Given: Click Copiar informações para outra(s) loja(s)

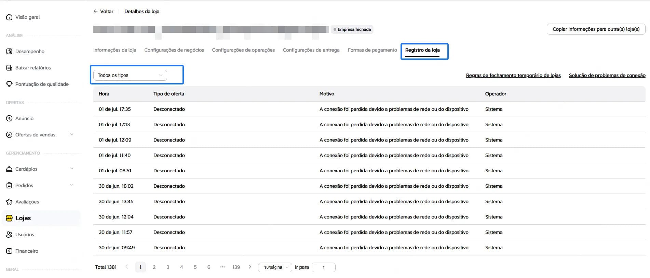Looking at the screenshot, I should (x=596, y=29).
